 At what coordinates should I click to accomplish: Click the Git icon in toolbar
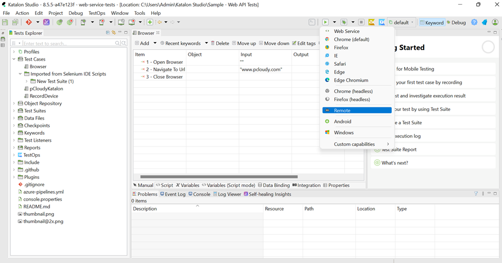click(x=29, y=22)
